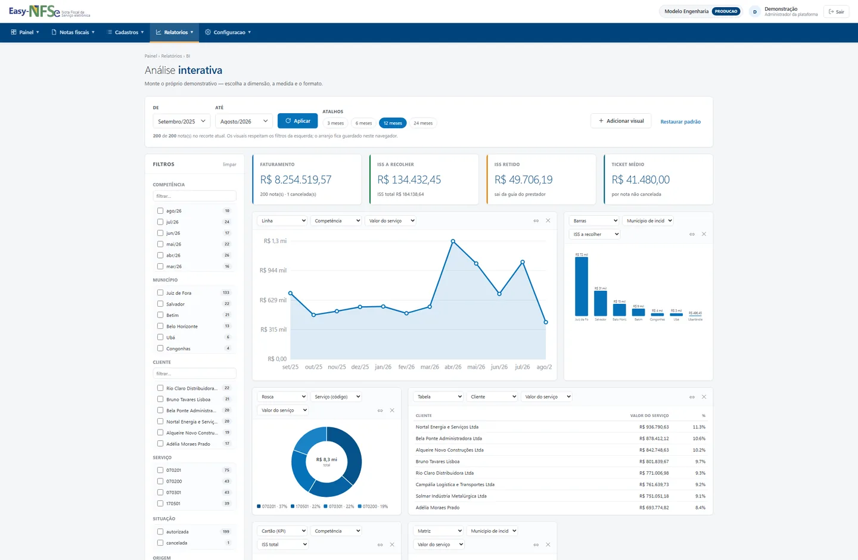Open the Barras chart type dropdown

click(x=594, y=221)
